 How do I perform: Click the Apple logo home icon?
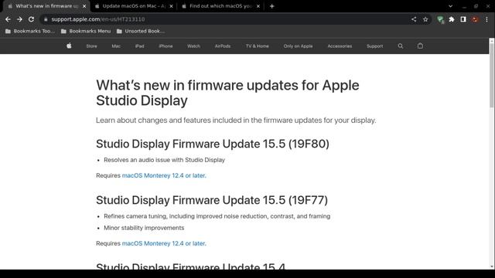tap(69, 46)
